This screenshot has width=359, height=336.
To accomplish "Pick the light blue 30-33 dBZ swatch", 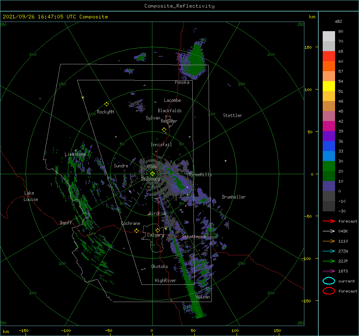I will click(x=329, y=156).
